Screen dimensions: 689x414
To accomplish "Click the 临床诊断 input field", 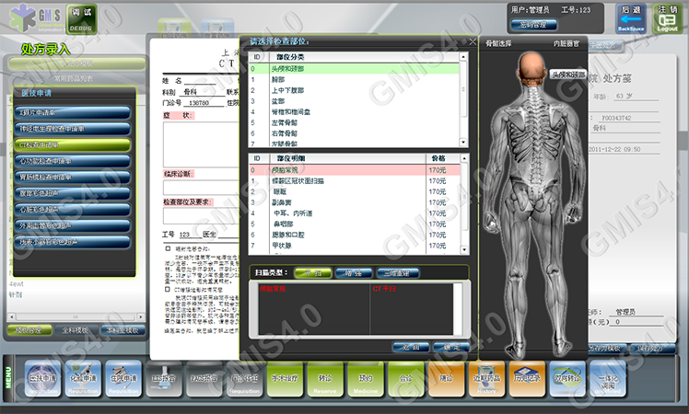I will [201, 188].
